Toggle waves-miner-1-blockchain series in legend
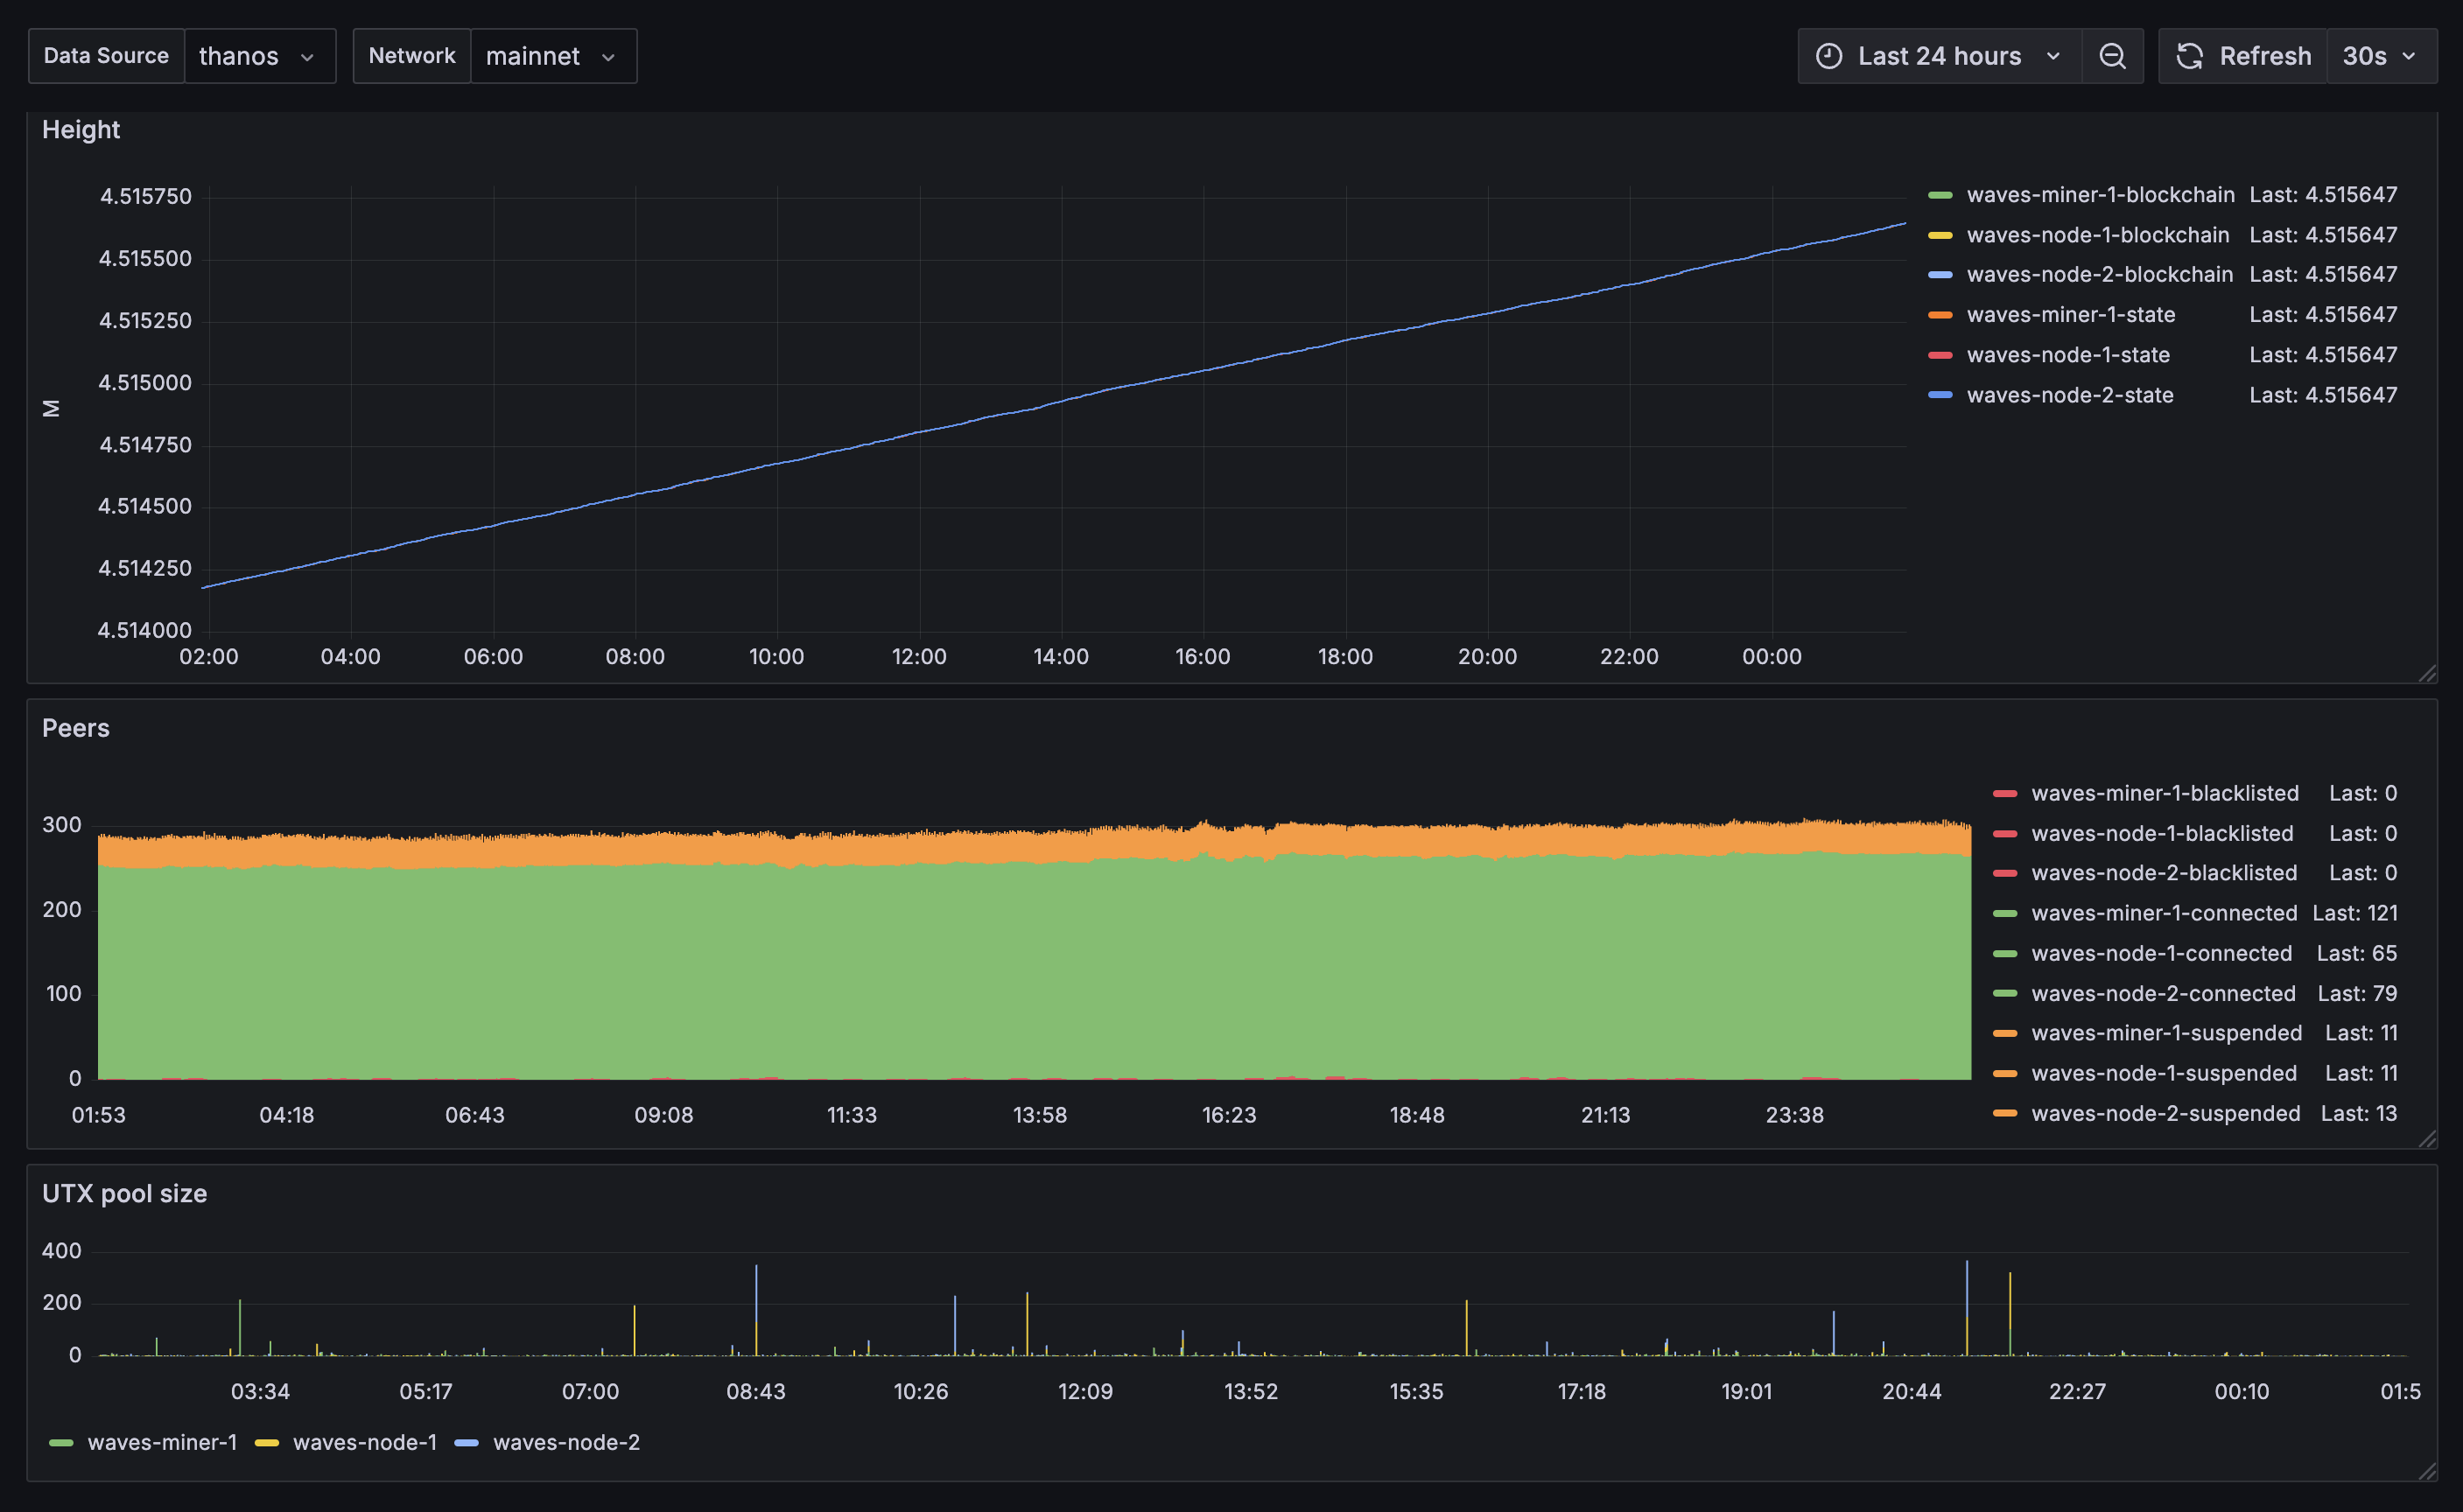Image resolution: width=2463 pixels, height=1512 pixels. tap(2100, 195)
